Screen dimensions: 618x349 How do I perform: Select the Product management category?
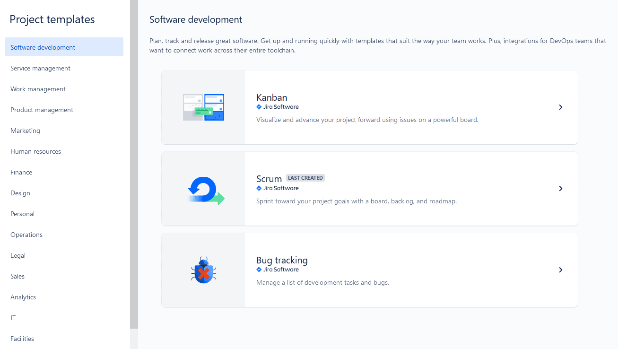64,110
